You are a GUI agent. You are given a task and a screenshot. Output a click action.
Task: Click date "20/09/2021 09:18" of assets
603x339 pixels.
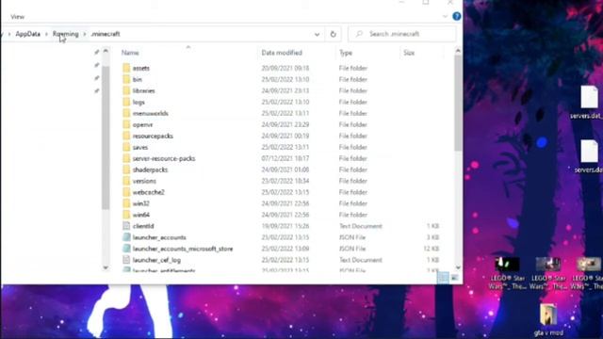[x=285, y=68]
